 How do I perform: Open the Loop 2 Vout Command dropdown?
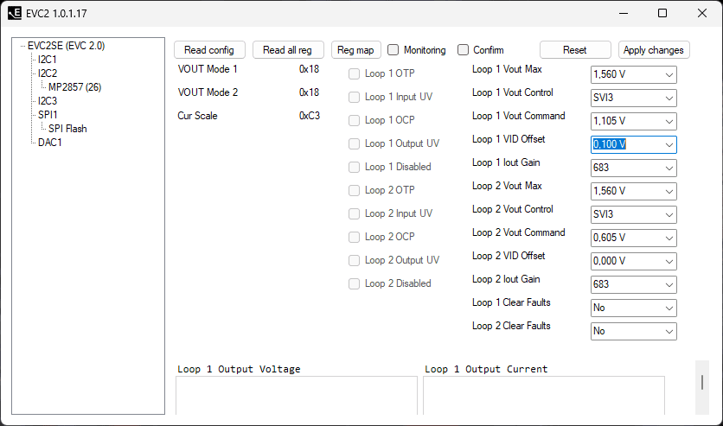pos(634,238)
